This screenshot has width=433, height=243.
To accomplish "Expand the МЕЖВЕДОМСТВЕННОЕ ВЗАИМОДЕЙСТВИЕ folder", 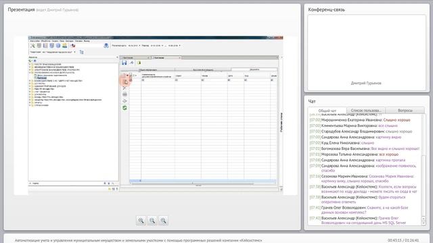I will [x=30, y=67].
